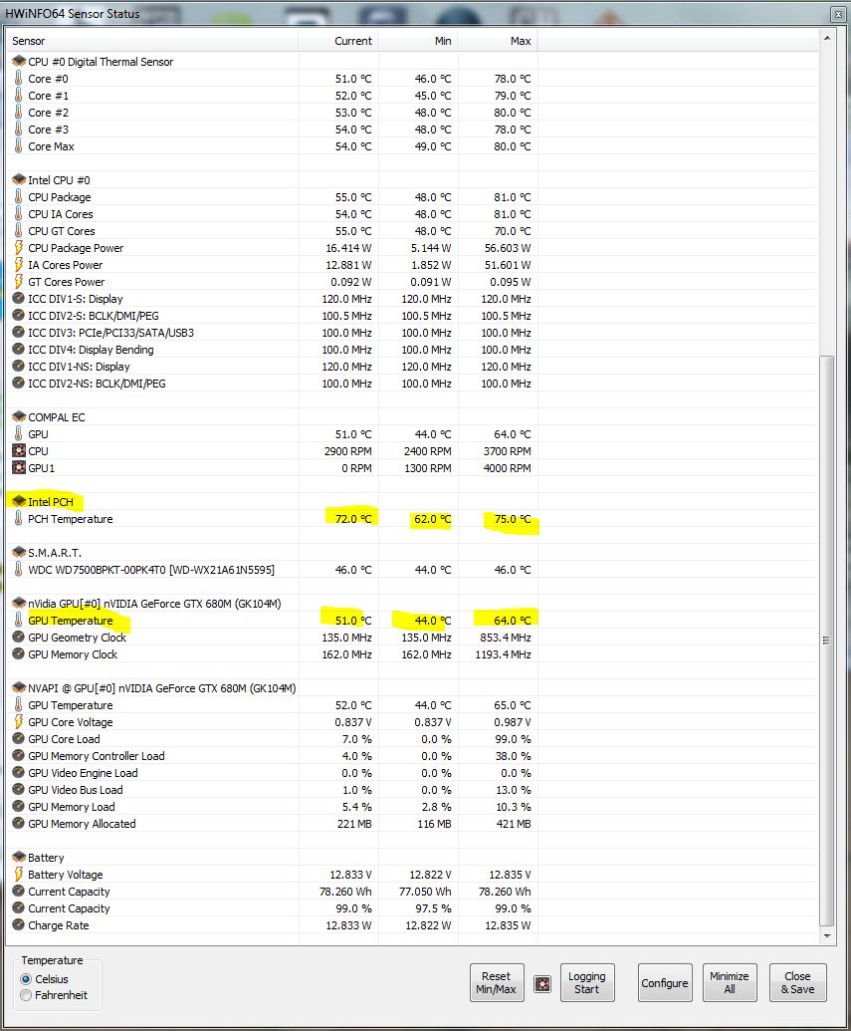
Task: Click chip icon for nVidia GPU[#0] section
Action: point(19,603)
